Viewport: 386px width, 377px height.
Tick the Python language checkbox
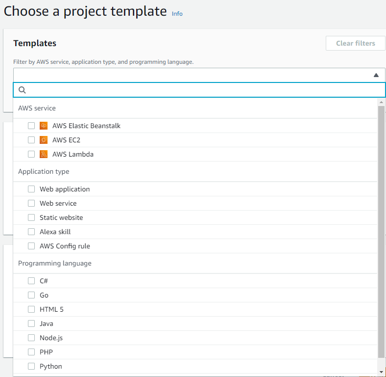click(31, 366)
